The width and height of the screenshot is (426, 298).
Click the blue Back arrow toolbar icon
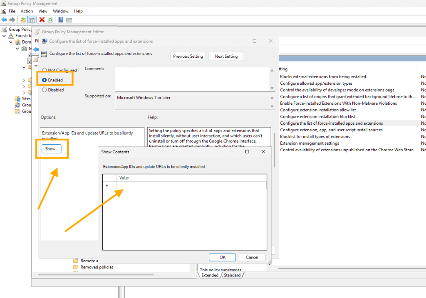[4, 20]
